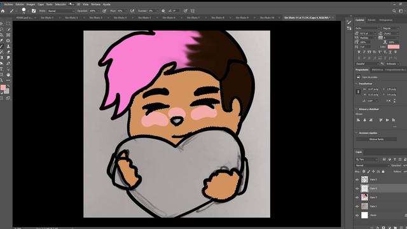Screen dimensions: 407x229
Task: Select the Frame tool in toolbox
Action: pyautogui.click(x=8, y=35)
